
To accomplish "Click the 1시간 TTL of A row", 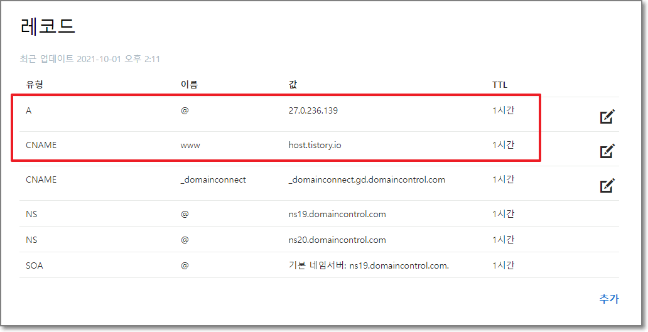I will tap(503, 110).
